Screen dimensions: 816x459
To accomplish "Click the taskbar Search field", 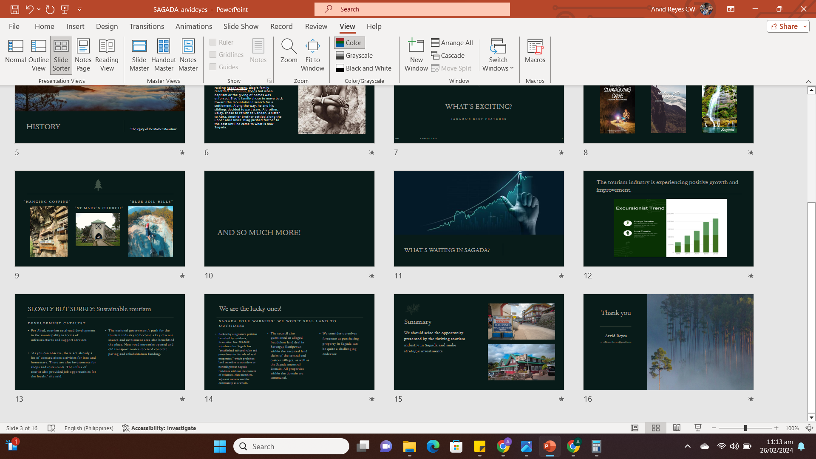I will tap(291, 446).
